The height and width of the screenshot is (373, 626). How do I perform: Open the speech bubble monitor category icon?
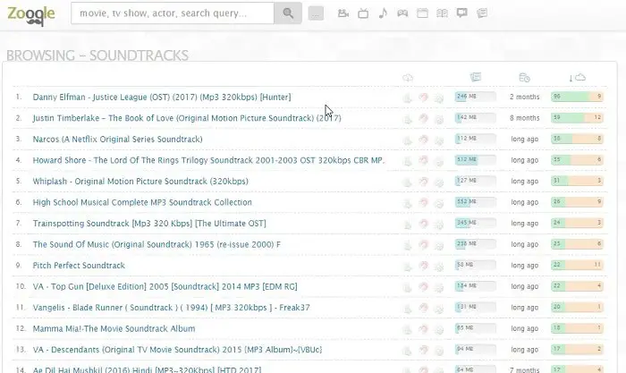pos(462,13)
